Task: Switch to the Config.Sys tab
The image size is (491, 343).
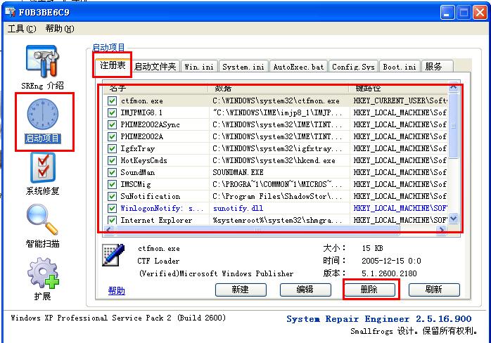Action: coord(353,66)
